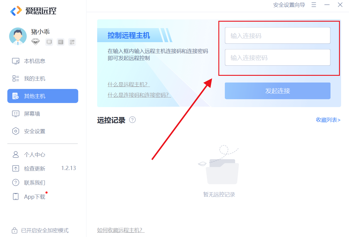Click 已开启安全加密模式 status text
The image size is (349, 237).
45,231
